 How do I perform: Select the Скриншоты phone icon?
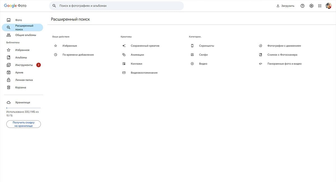click(192, 46)
